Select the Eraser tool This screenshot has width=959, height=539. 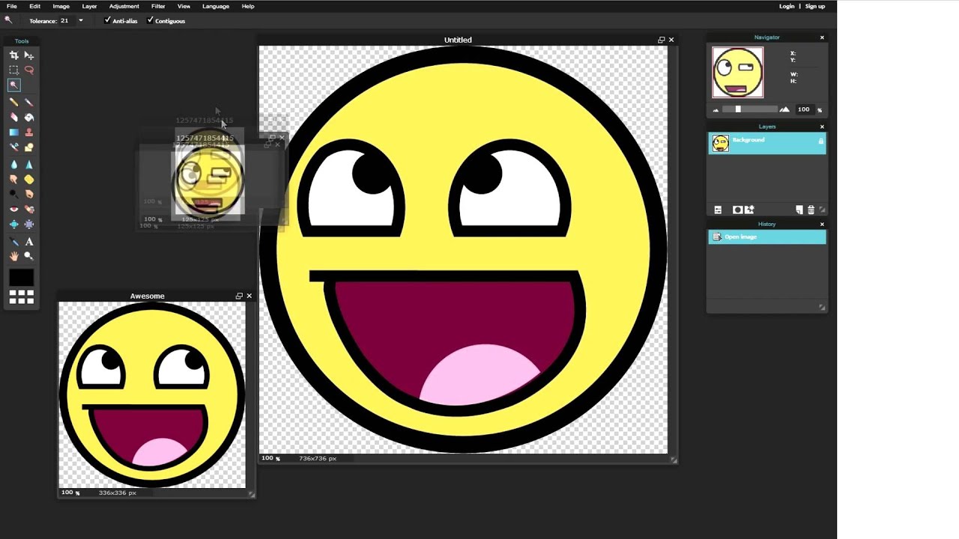click(13, 117)
